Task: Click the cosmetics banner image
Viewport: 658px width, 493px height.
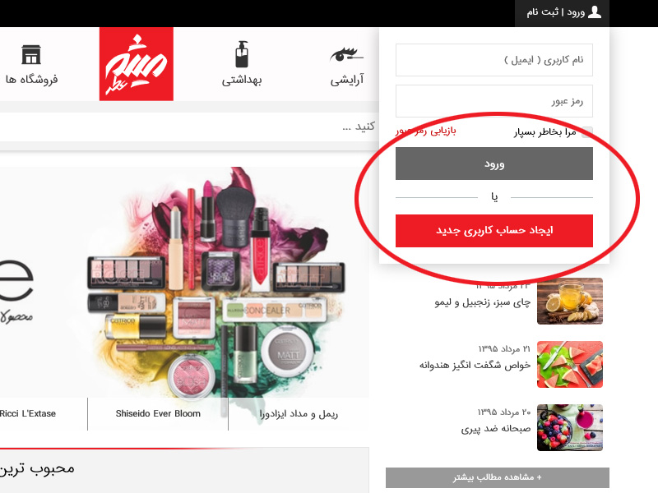Action: pyautogui.click(x=184, y=282)
